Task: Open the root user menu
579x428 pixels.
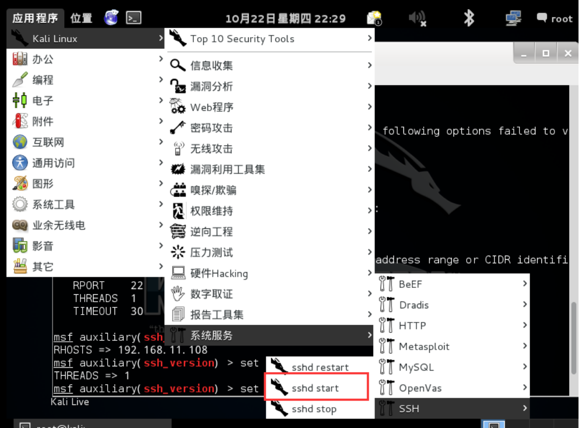Action: 554,18
